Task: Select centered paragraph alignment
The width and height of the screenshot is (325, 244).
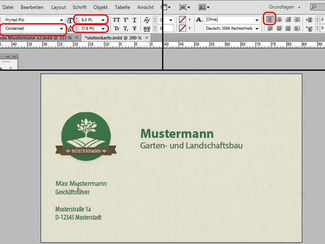Action: tap(279, 20)
